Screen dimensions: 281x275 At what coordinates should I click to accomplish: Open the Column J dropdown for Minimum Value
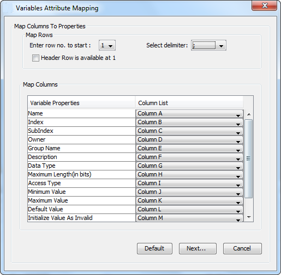pos(189,192)
